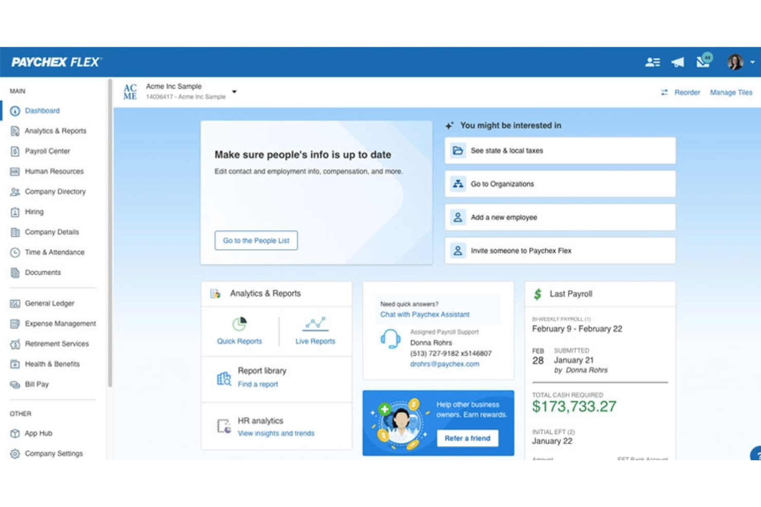Image resolution: width=761 pixels, height=507 pixels.
Task: Click Find a report link
Action: pyautogui.click(x=258, y=384)
